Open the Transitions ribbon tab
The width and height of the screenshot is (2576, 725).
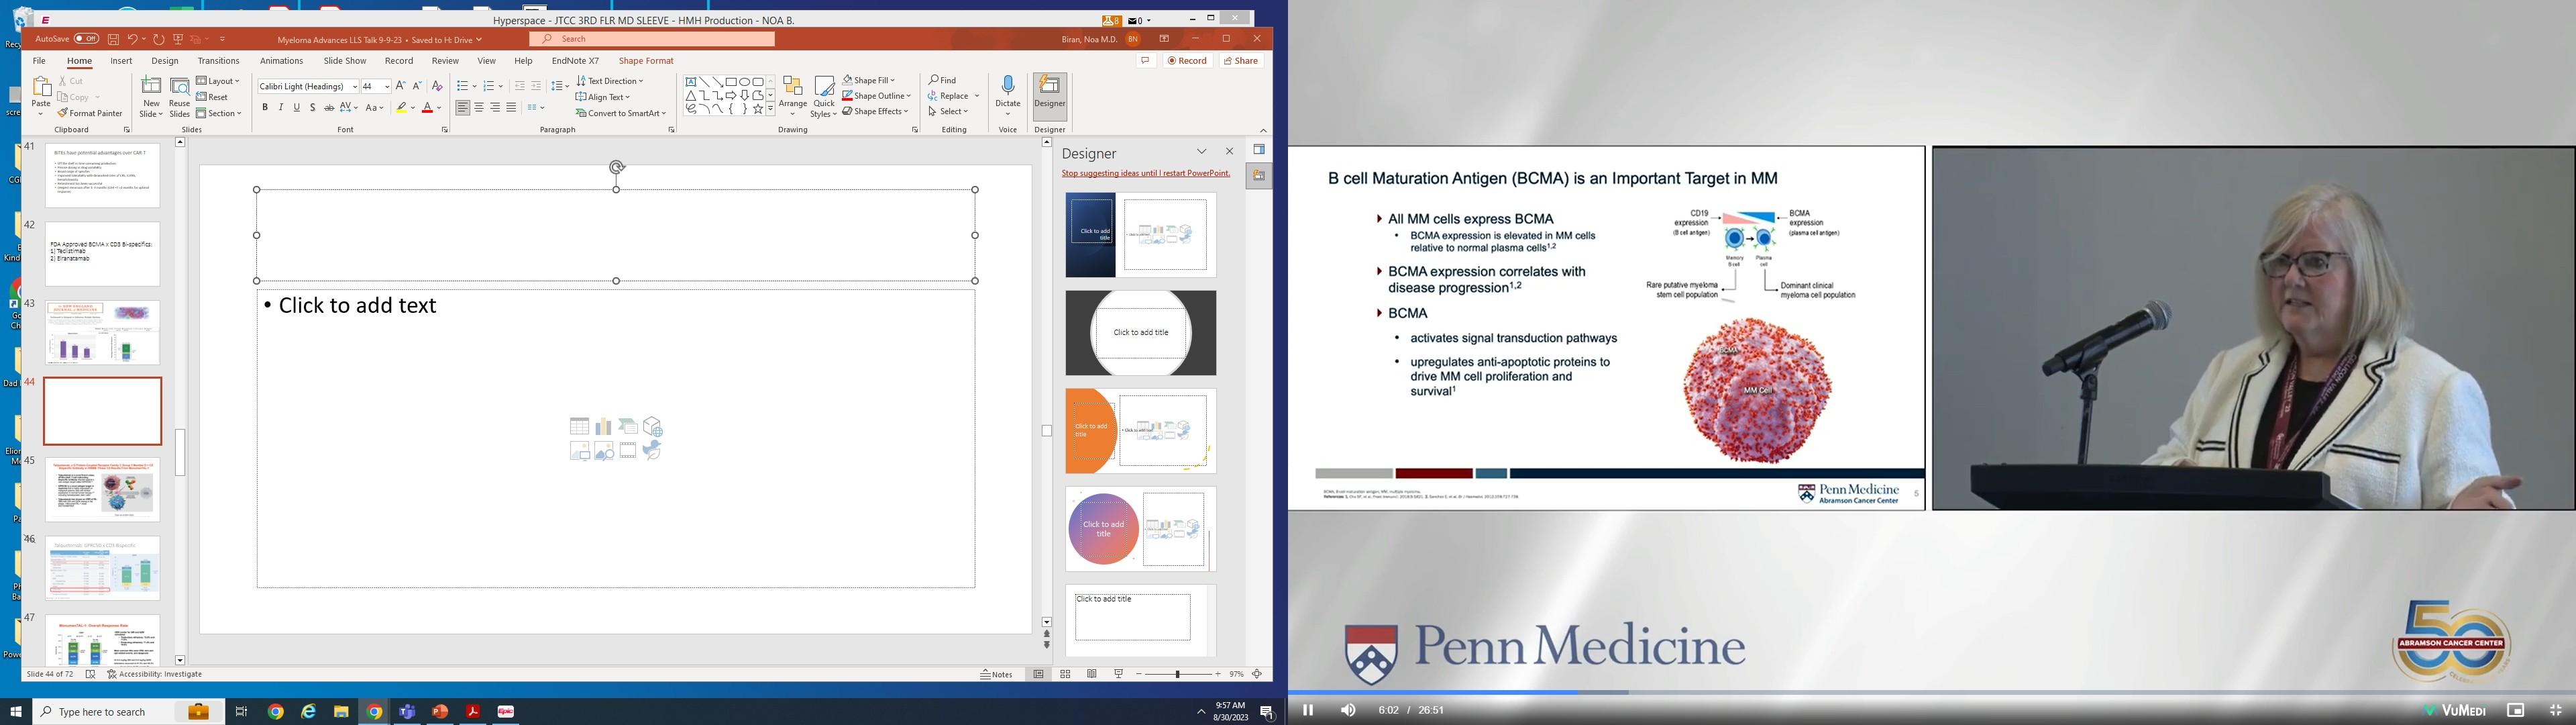coord(218,61)
